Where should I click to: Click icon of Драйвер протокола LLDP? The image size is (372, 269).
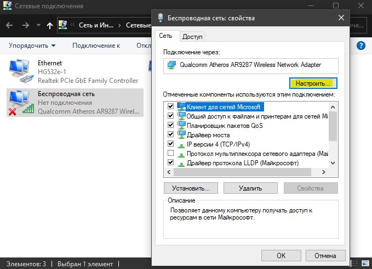point(181,164)
